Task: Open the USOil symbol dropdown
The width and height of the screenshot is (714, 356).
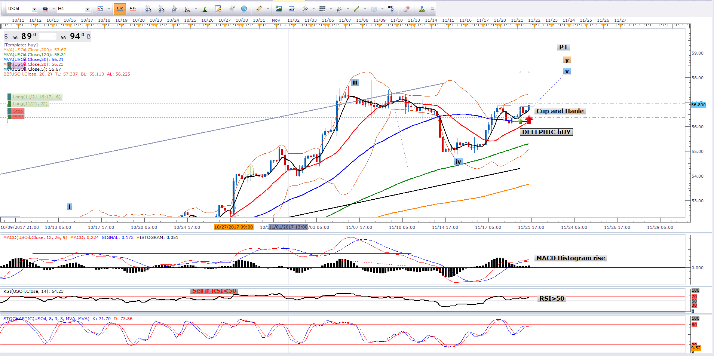Action: (x=34, y=9)
